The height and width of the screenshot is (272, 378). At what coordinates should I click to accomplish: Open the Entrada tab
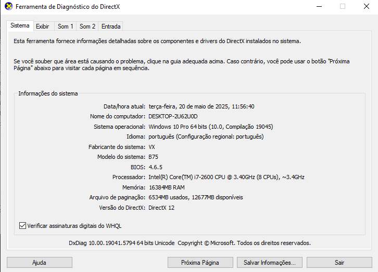[111, 26]
